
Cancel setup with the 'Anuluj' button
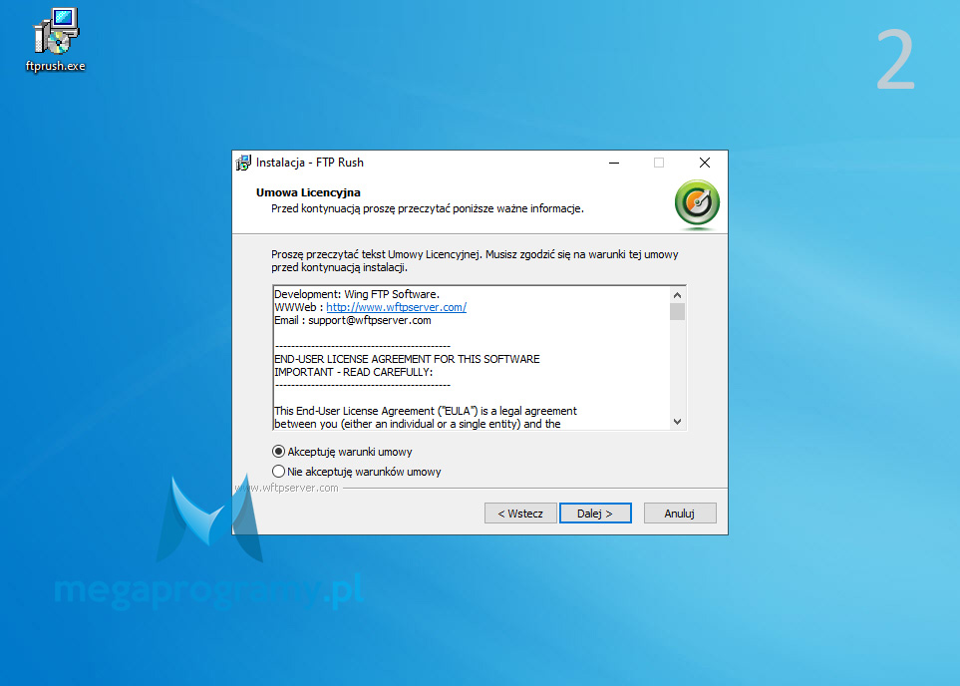point(680,514)
